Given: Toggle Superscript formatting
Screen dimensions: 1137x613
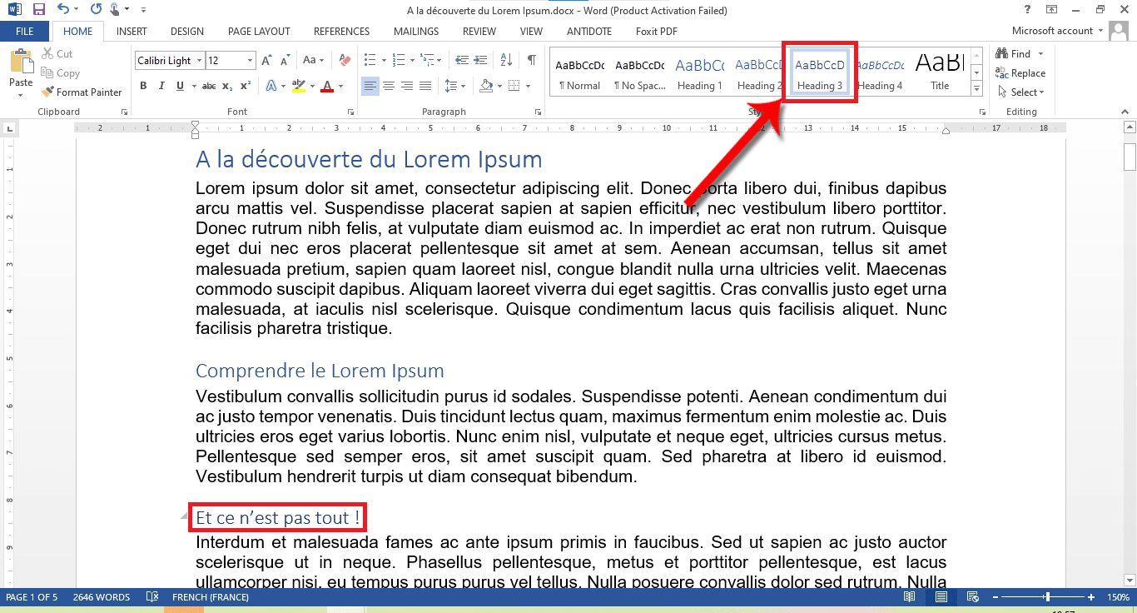Looking at the screenshot, I should click(x=246, y=86).
